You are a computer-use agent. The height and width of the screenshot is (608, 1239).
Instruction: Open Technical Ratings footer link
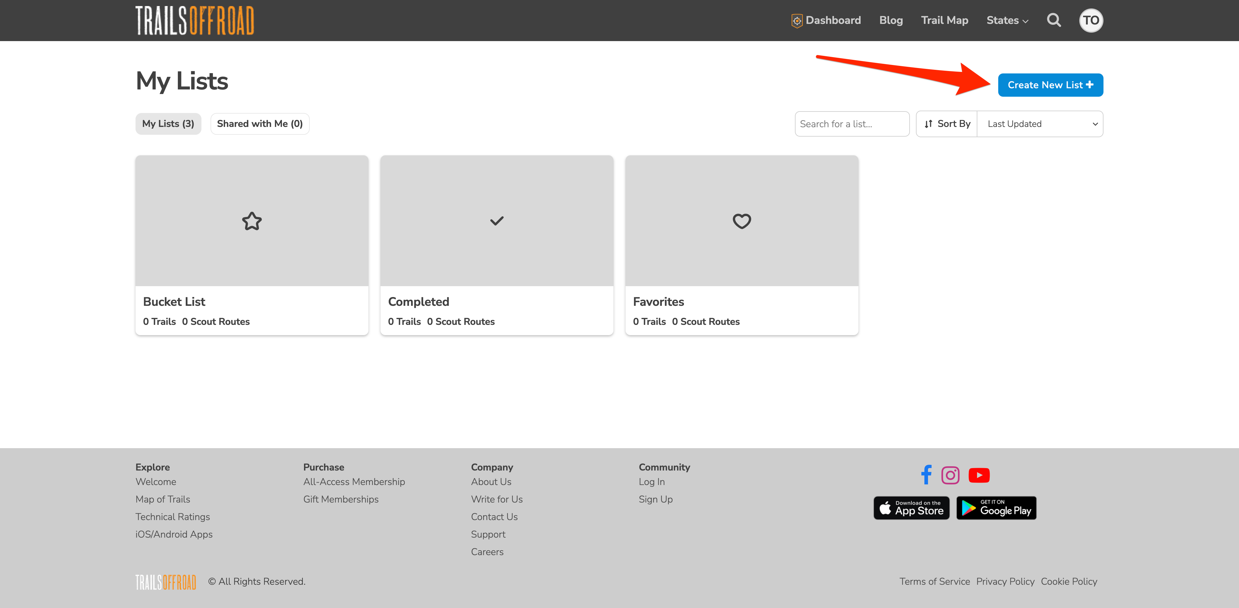coord(173,517)
